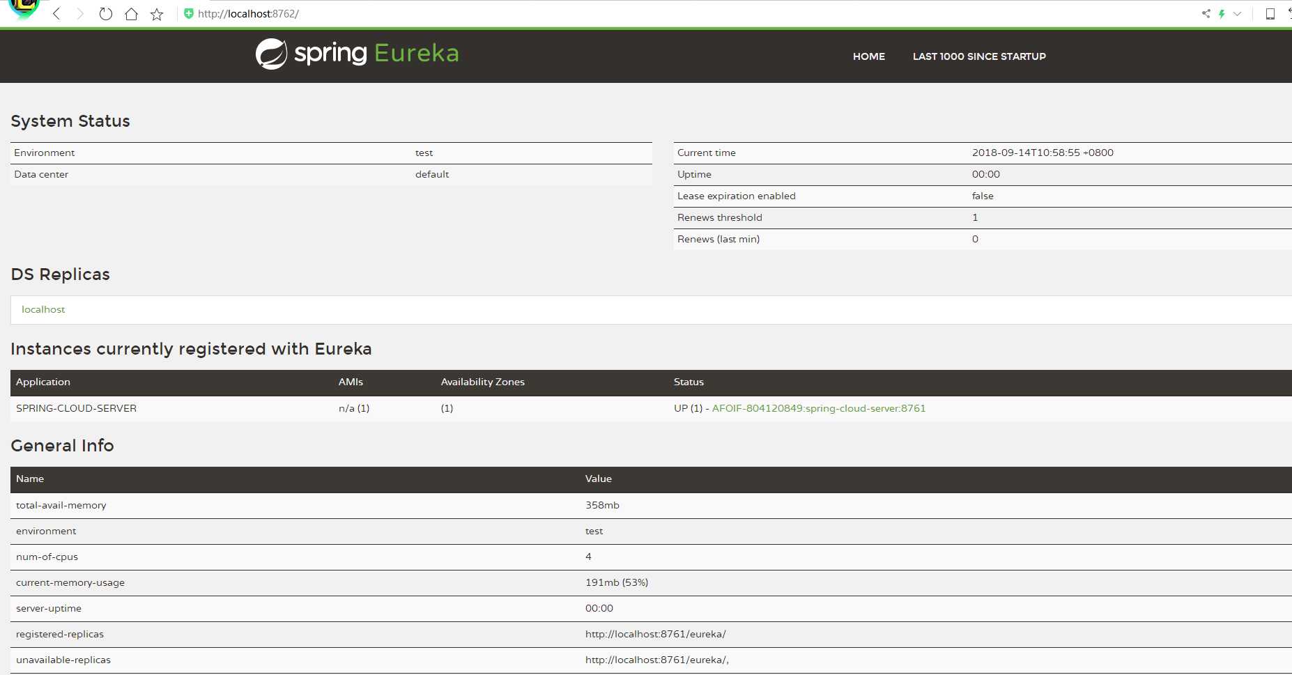The height and width of the screenshot is (675, 1292).
Task: Select the 2018-09-14T10:58:55 +0800 timestamp
Action: (x=1043, y=153)
